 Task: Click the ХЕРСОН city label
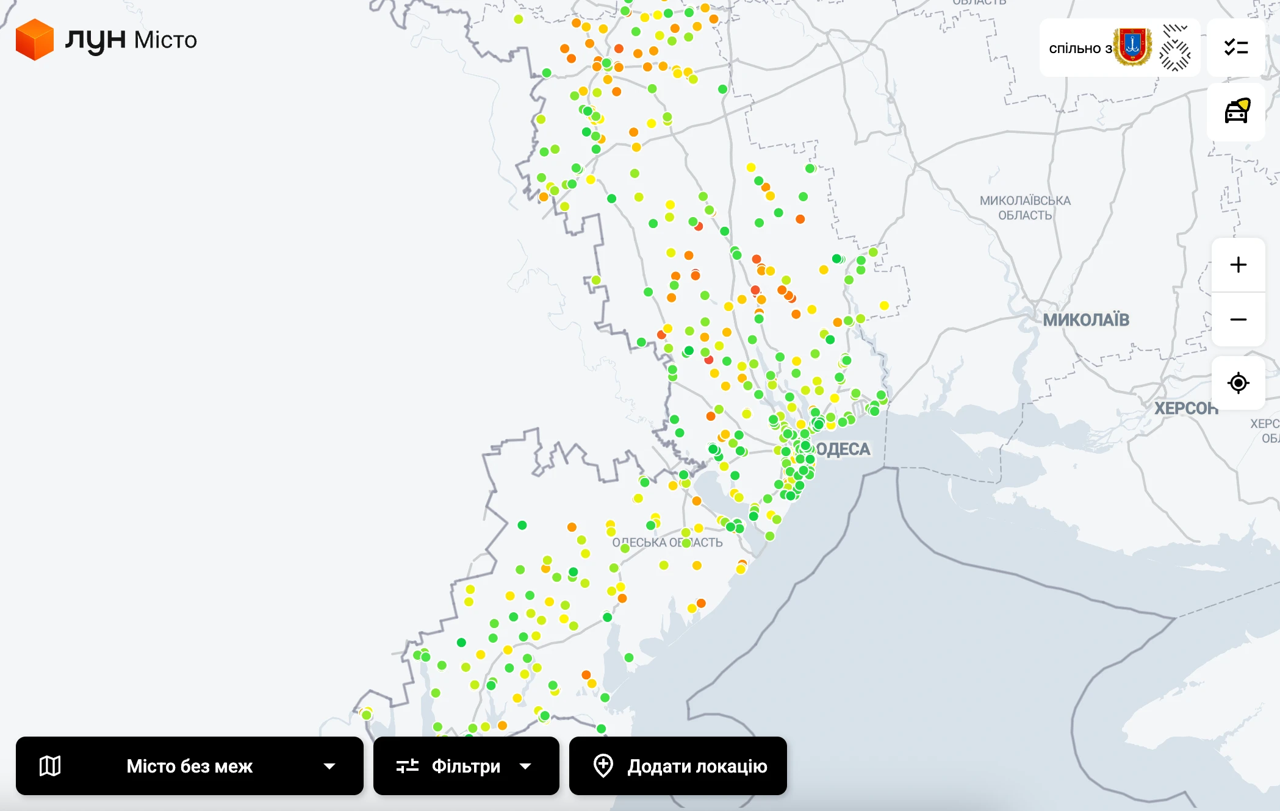click(x=1186, y=408)
